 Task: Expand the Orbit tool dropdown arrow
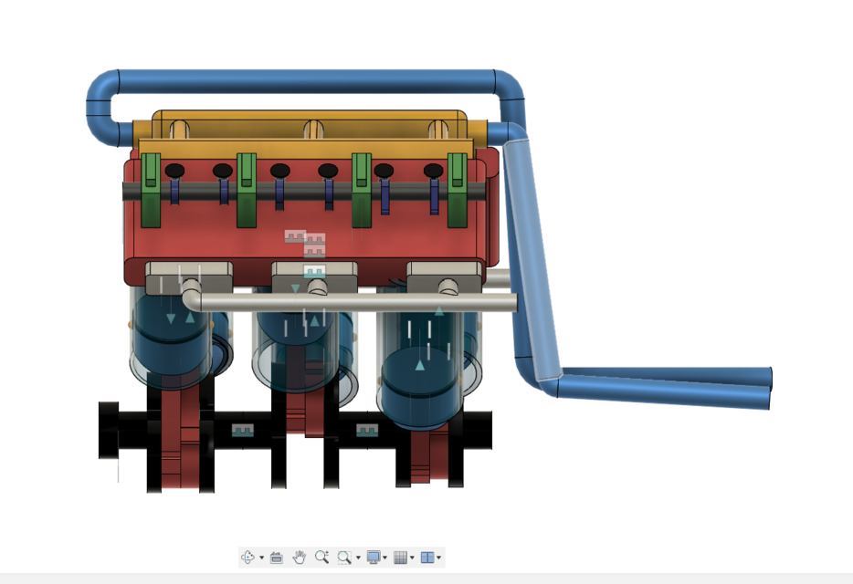coord(261,557)
